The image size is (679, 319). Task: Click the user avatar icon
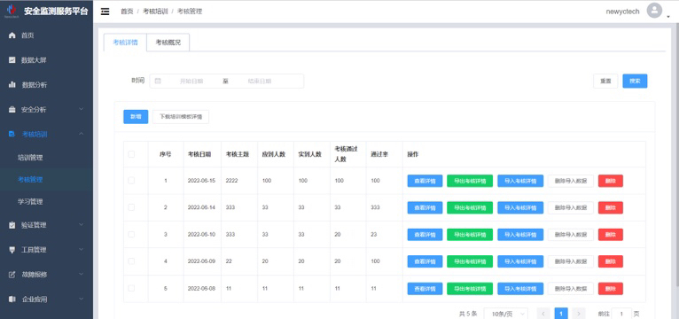654,11
